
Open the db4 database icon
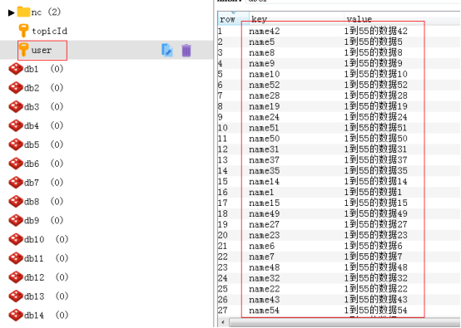click(16, 125)
